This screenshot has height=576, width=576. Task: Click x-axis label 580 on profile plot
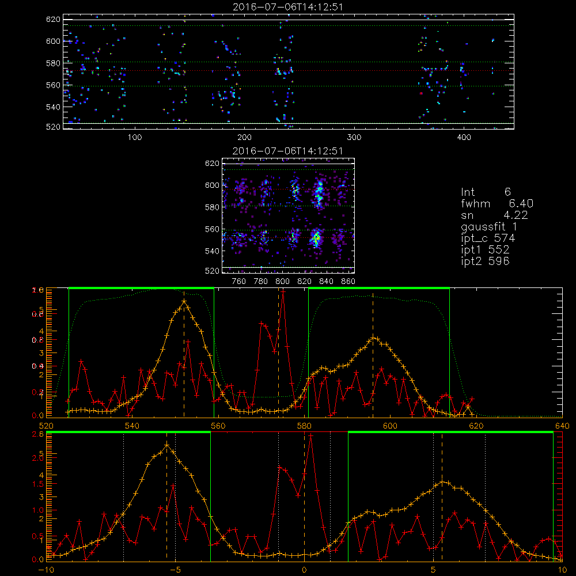coord(304,426)
